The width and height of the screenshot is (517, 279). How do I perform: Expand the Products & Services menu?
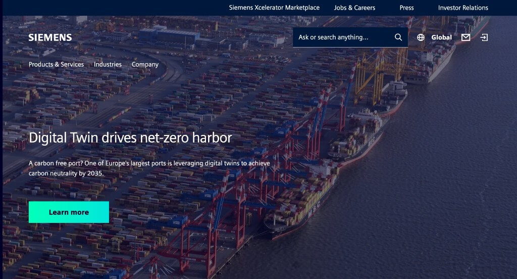click(56, 64)
